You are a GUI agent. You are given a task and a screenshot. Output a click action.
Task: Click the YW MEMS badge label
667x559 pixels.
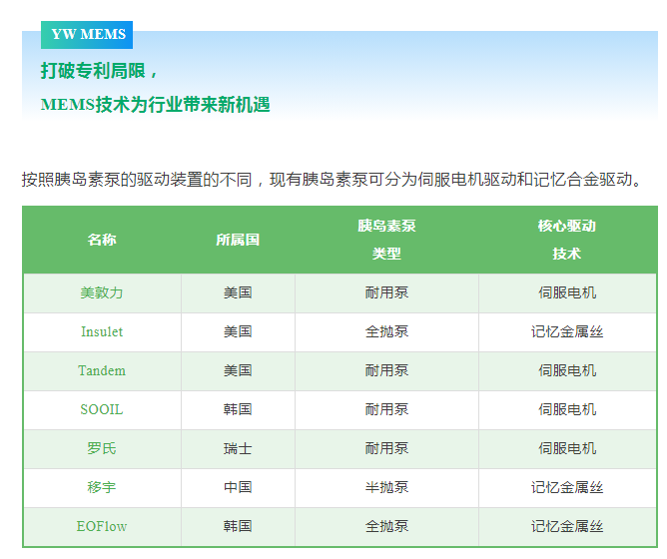(x=88, y=35)
